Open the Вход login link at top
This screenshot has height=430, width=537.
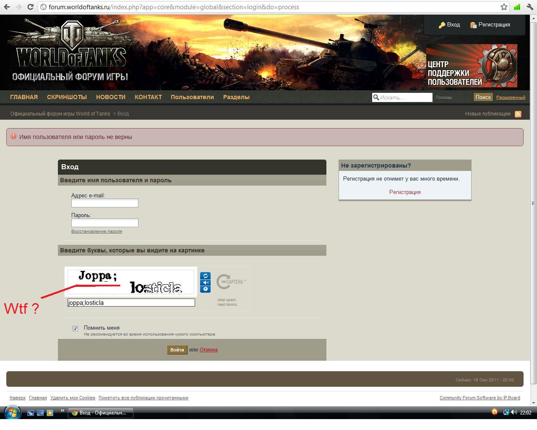click(x=449, y=25)
